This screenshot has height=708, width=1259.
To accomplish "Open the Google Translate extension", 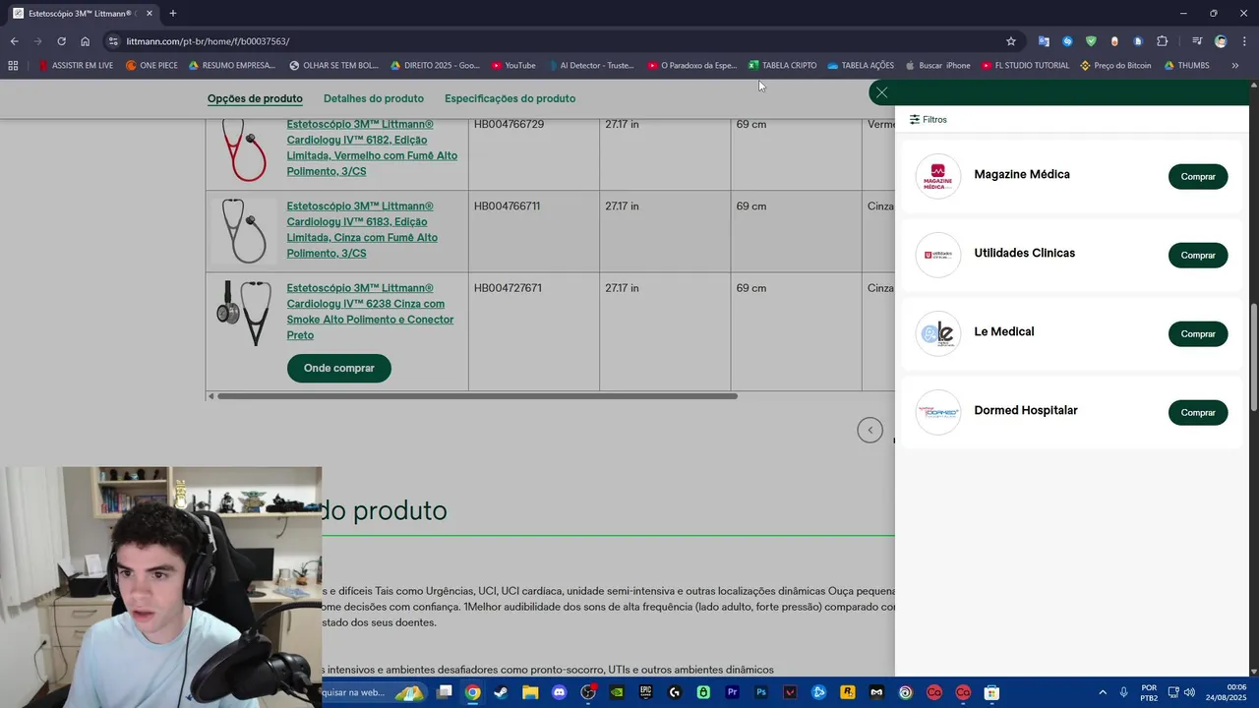I will click(x=1044, y=41).
